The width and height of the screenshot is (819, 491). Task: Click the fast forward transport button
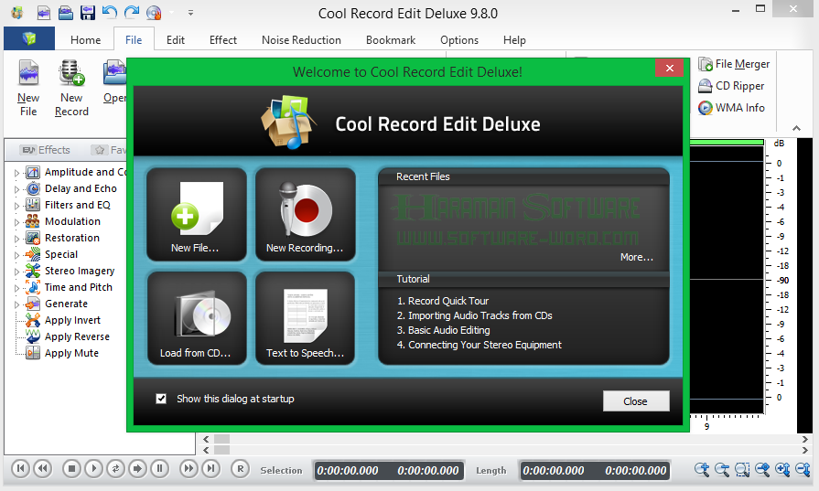pos(189,468)
